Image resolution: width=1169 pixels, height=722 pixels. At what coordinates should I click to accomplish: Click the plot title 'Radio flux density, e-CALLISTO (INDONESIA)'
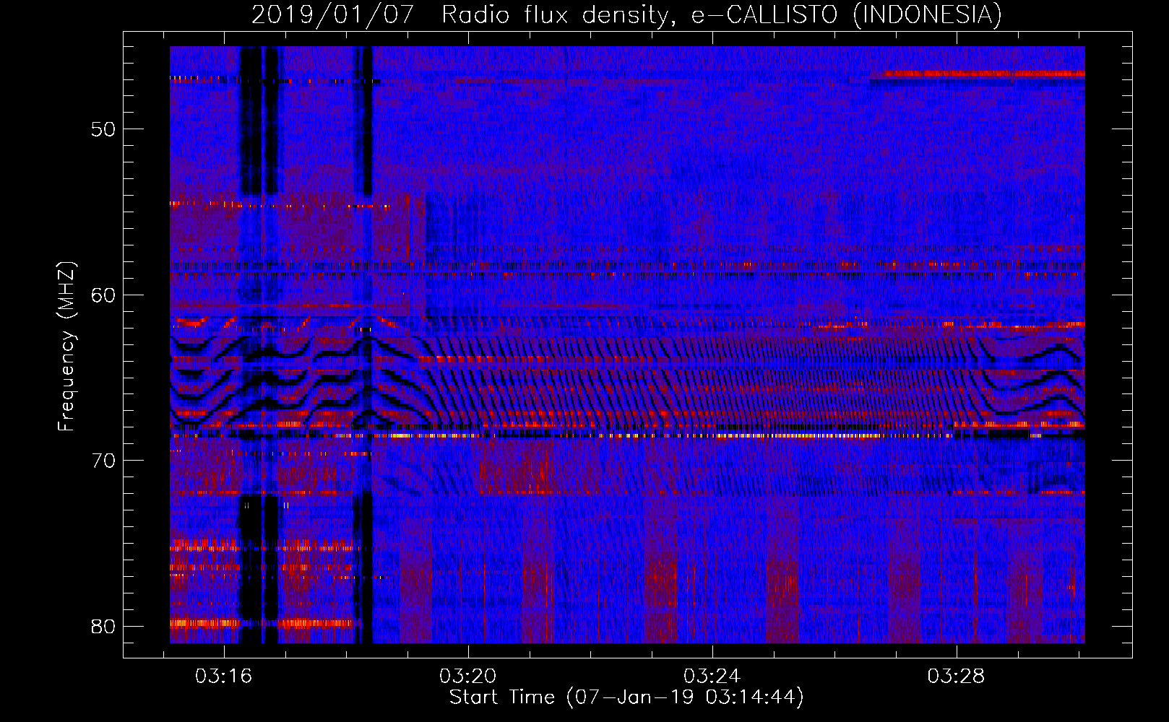pos(721,14)
